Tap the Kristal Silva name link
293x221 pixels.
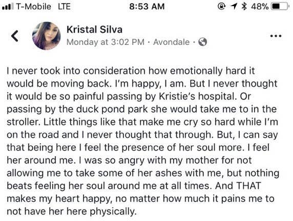[x=94, y=30]
